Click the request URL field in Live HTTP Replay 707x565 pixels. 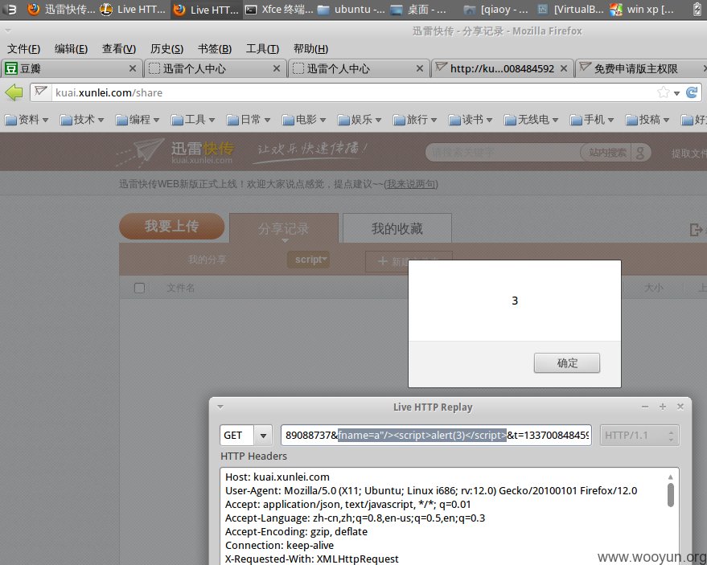point(436,436)
